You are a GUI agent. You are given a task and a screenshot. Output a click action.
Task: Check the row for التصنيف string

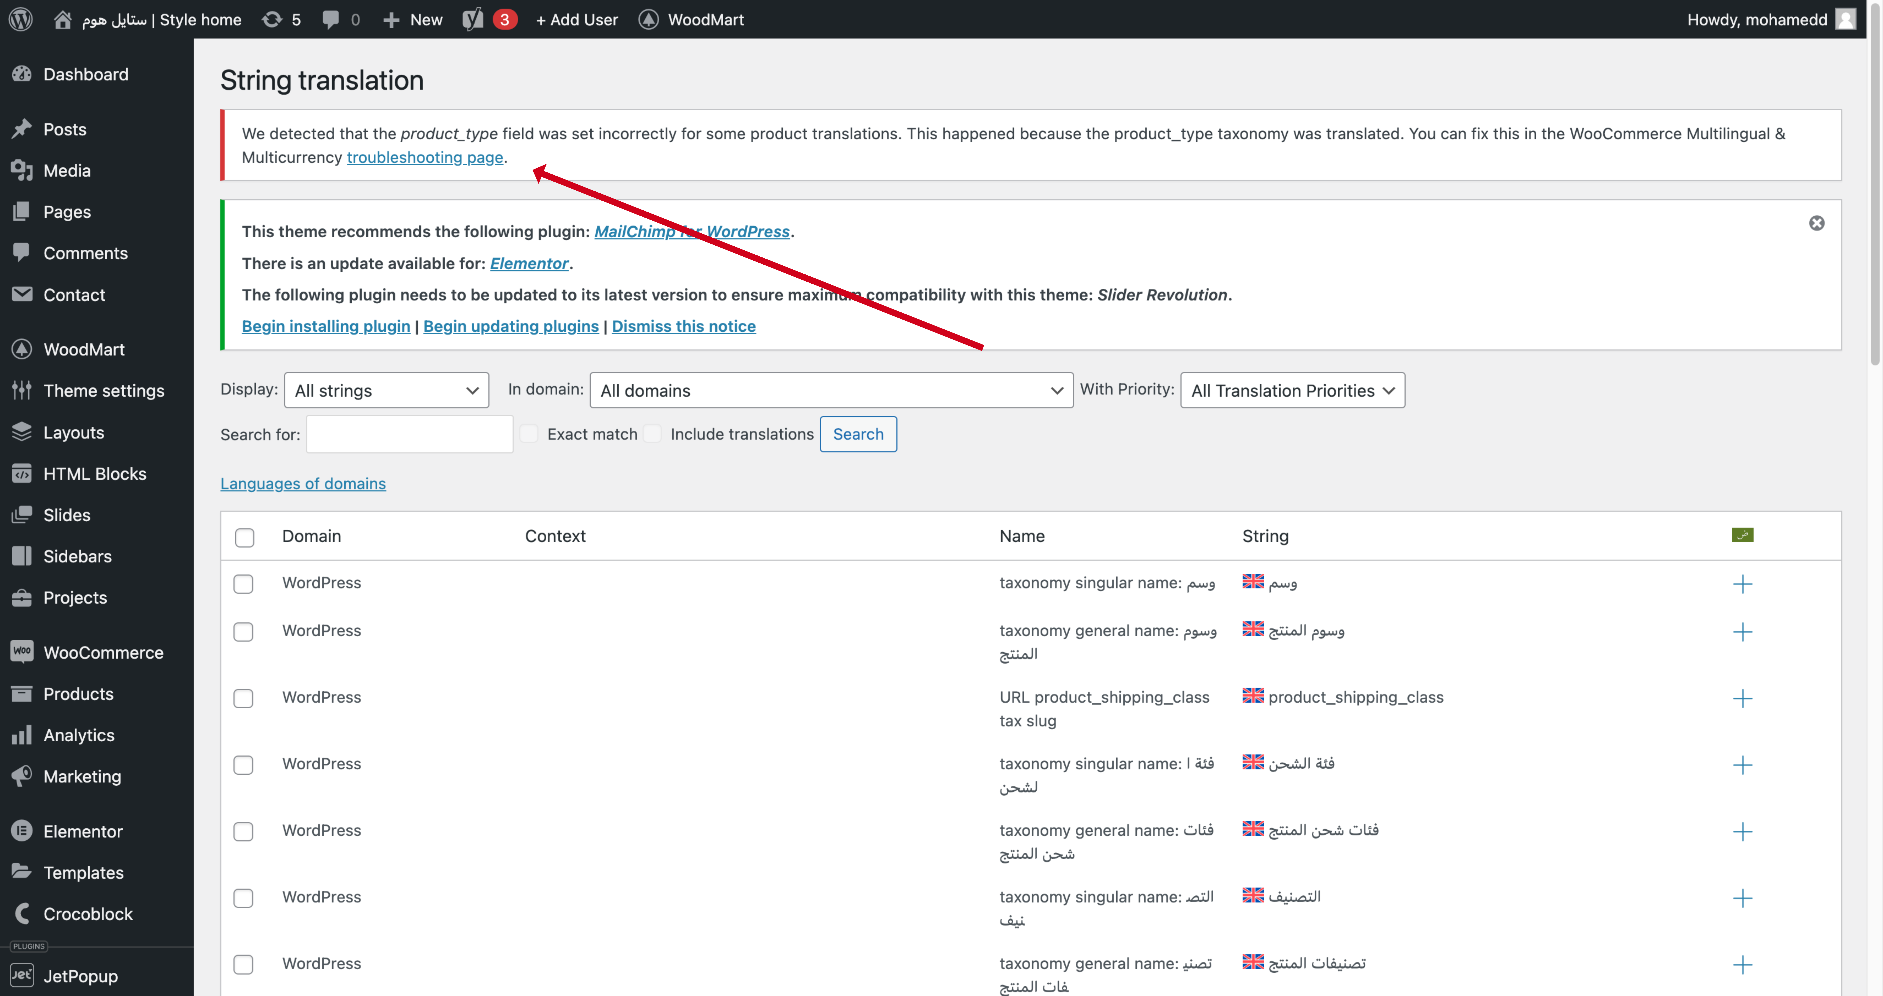(x=244, y=898)
